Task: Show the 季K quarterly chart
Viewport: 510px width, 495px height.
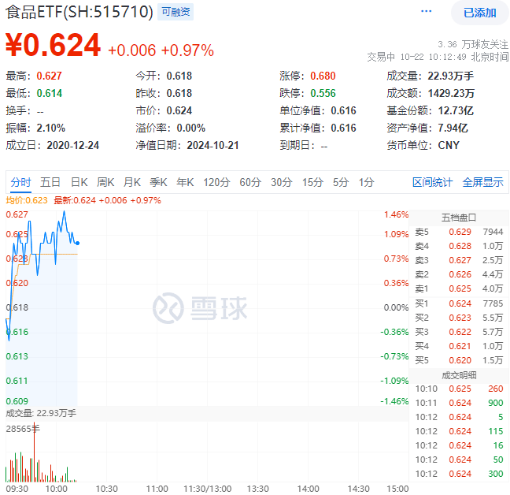Action: coord(159,182)
